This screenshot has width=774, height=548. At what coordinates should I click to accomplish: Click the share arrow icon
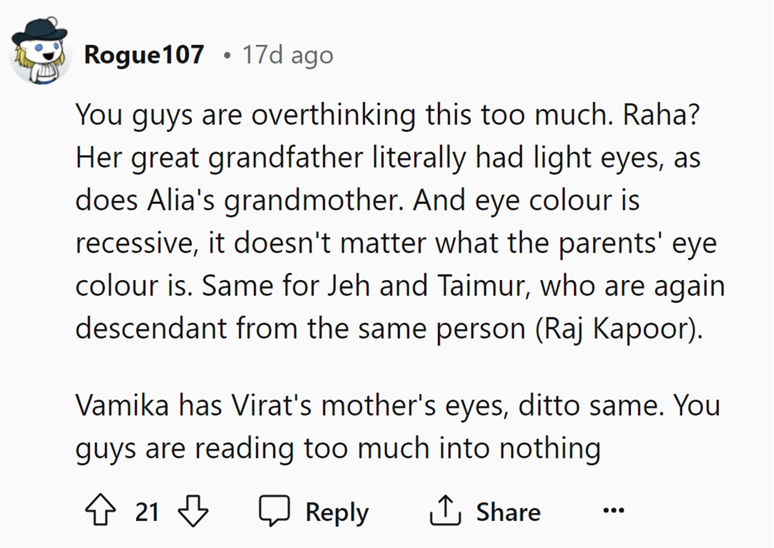pos(445,511)
